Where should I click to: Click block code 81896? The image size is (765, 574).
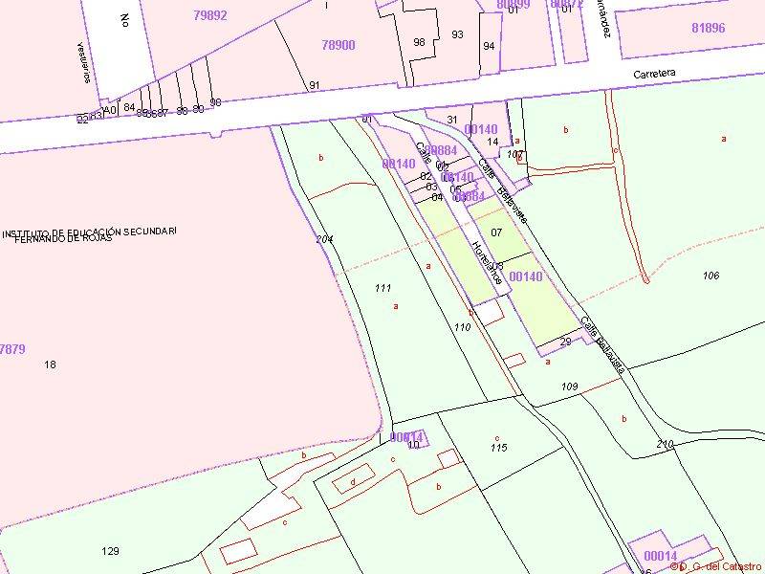[708, 28]
